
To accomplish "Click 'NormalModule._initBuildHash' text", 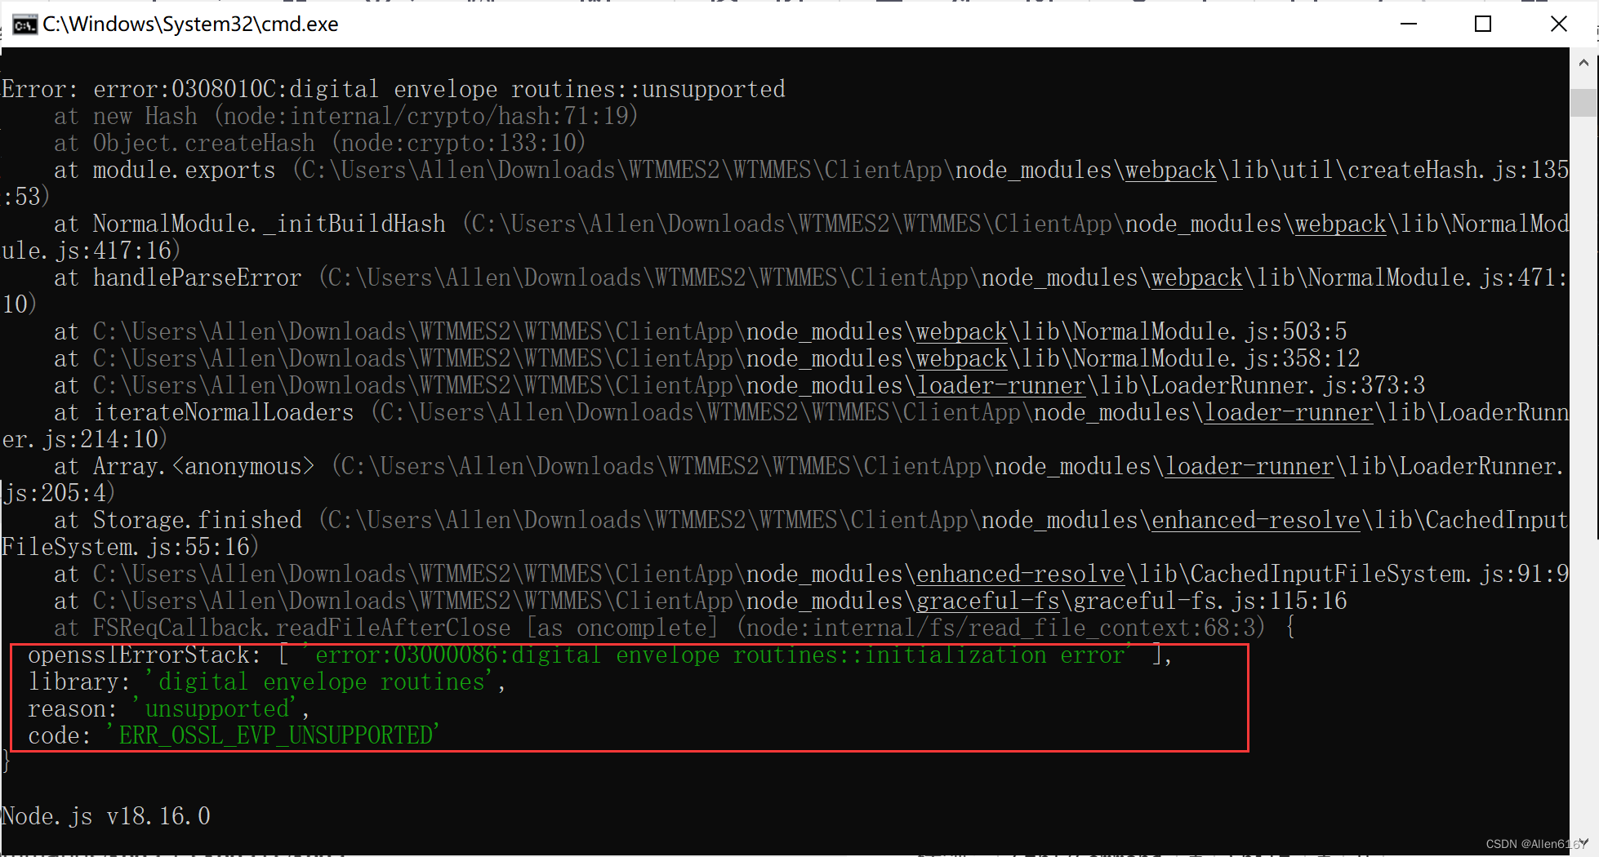I will (x=269, y=224).
